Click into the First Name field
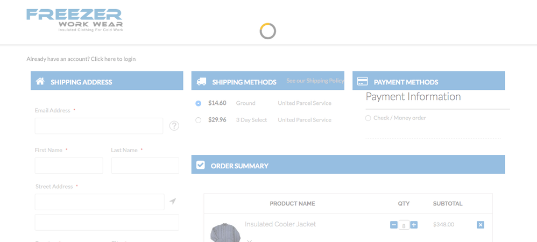 click(69, 166)
